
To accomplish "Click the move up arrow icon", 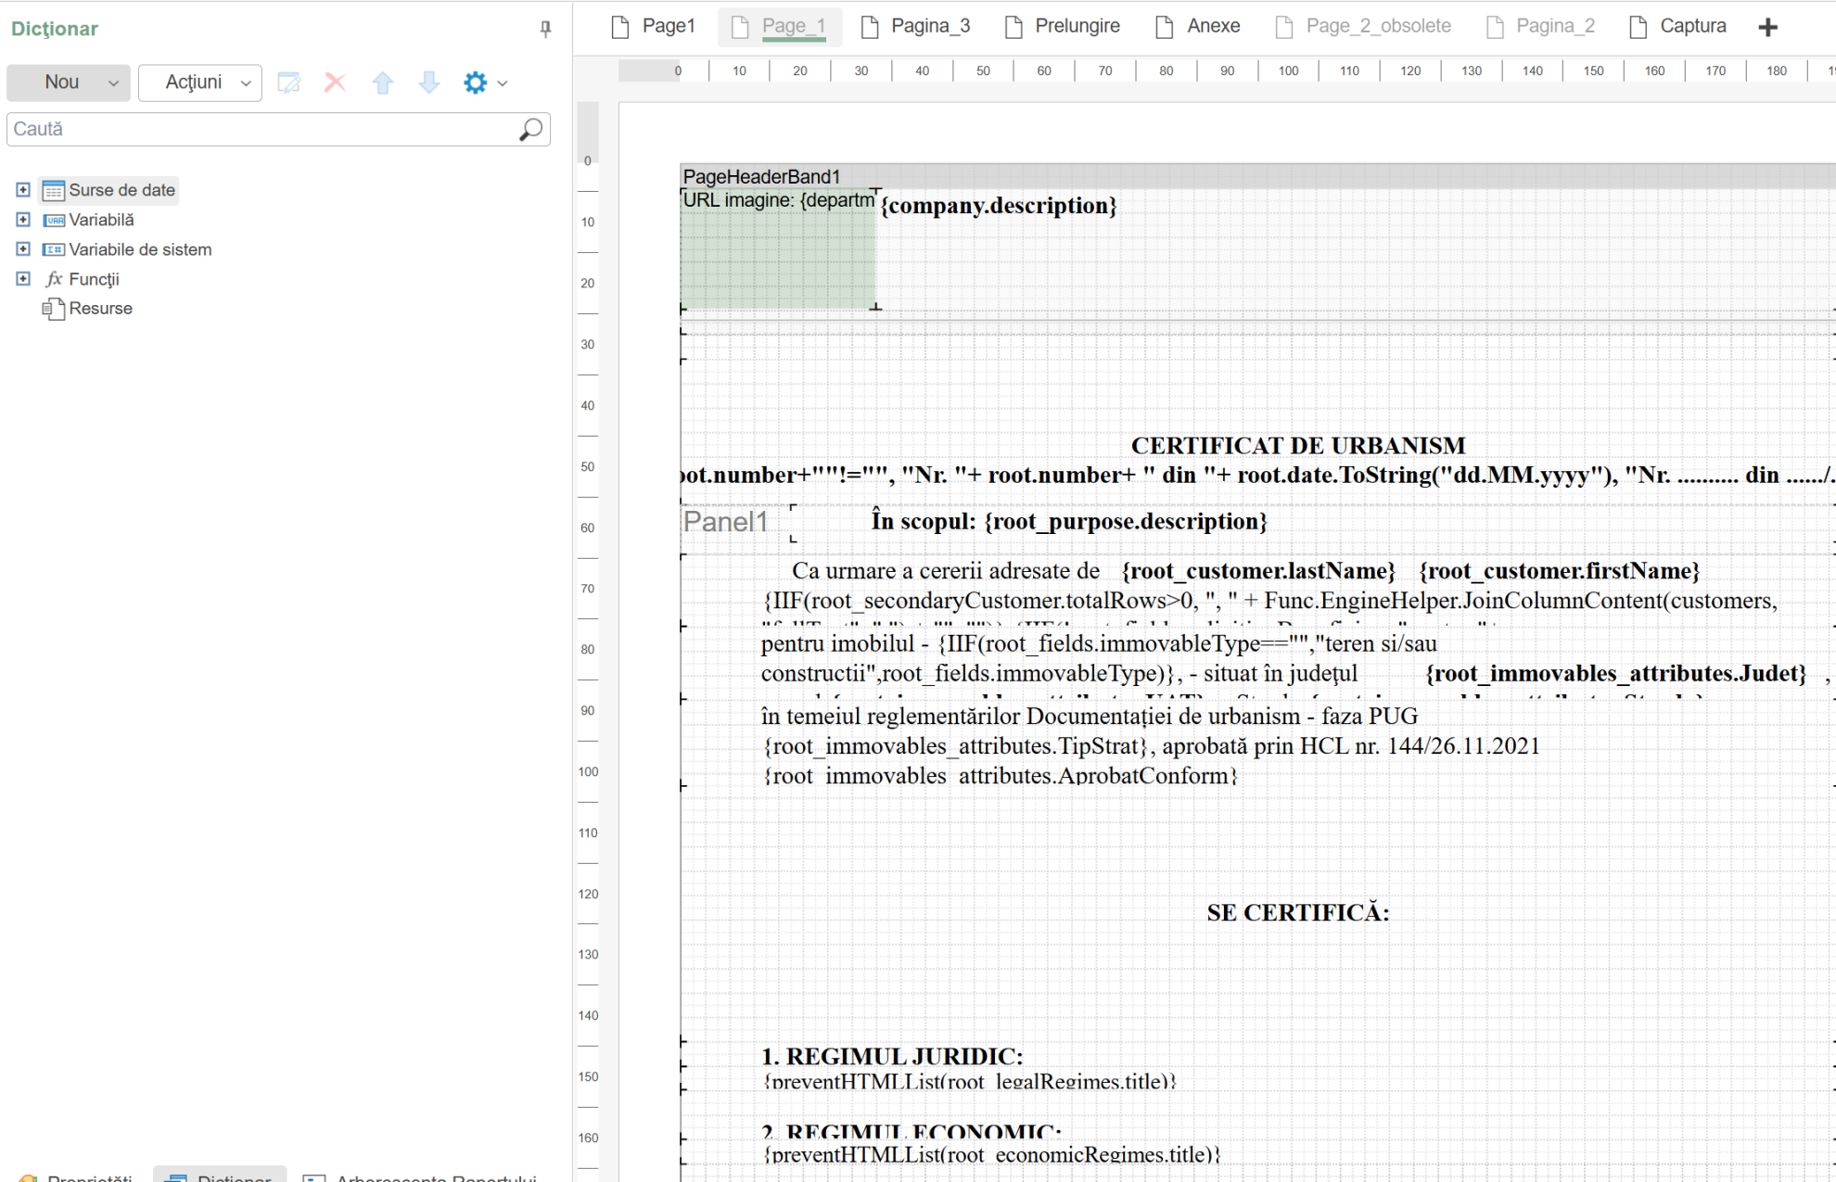I will click(382, 83).
